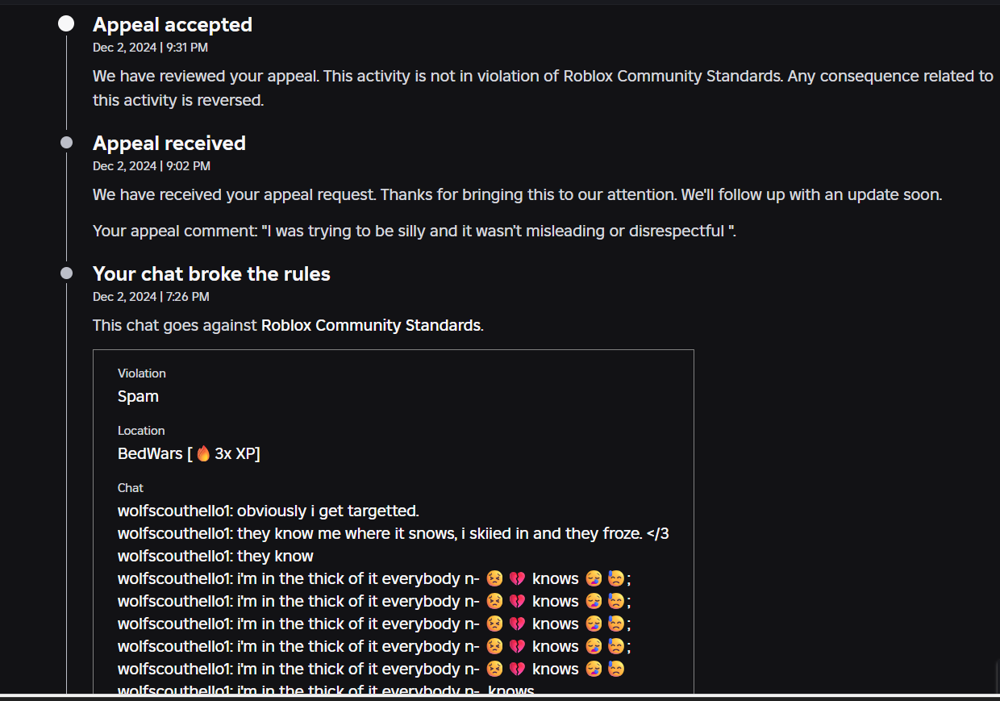Click the 'obviously i get targetted' chat line
The height and width of the screenshot is (701, 1000).
[x=269, y=511]
